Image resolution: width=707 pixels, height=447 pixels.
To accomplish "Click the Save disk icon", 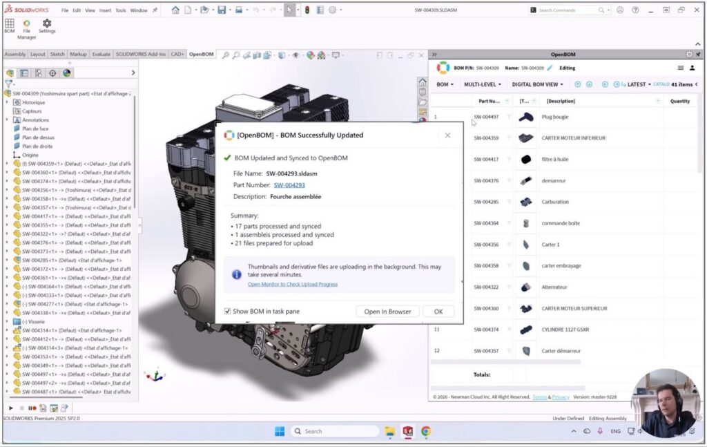I will click(x=222, y=10).
